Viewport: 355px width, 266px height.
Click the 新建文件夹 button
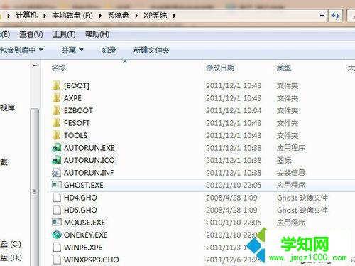coord(151,50)
